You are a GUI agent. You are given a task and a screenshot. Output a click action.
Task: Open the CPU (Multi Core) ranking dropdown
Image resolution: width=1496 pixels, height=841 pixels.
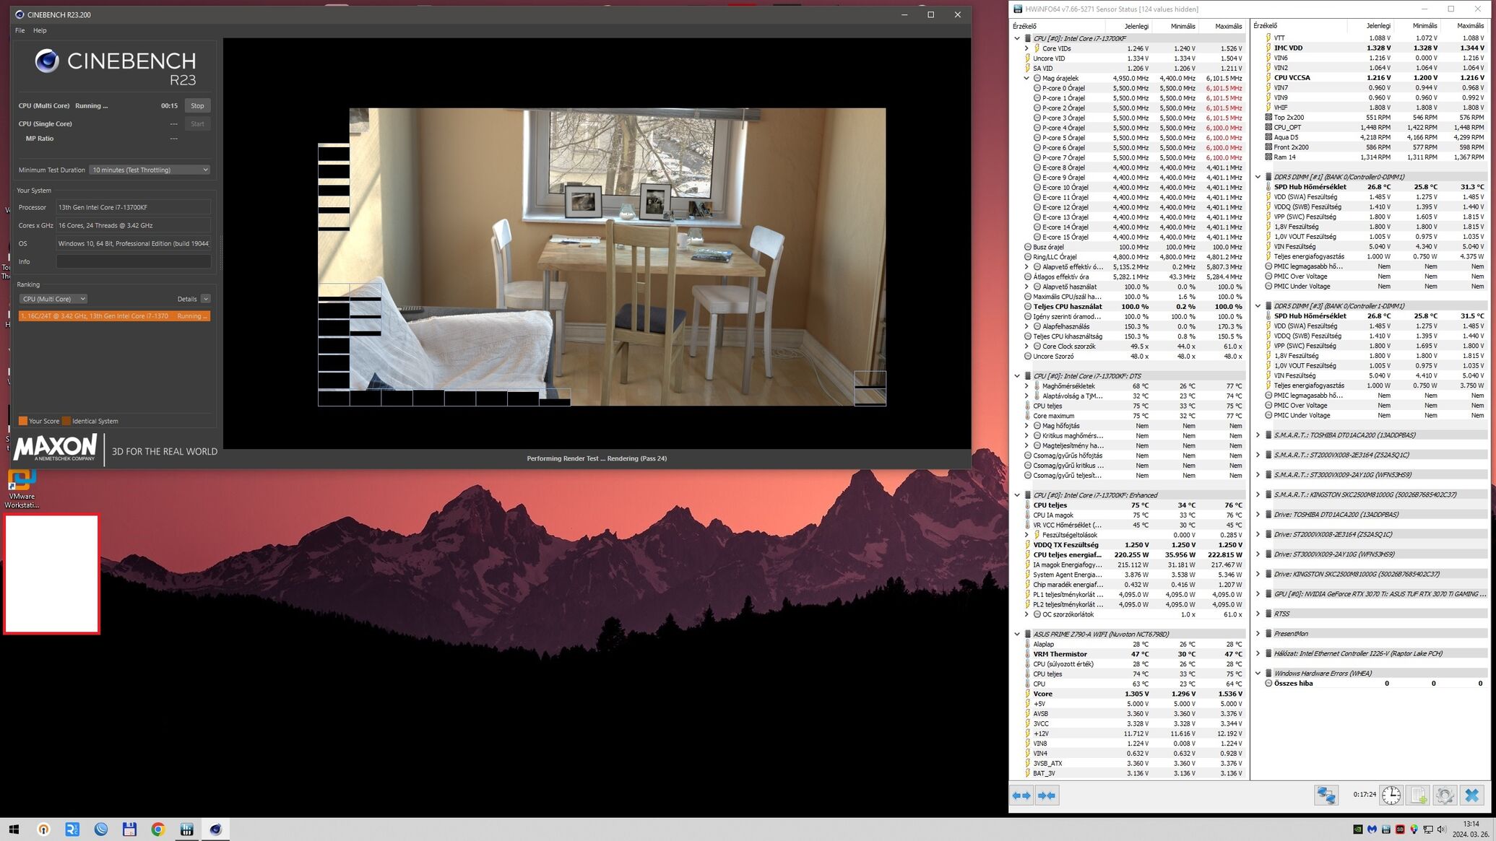[x=53, y=299]
